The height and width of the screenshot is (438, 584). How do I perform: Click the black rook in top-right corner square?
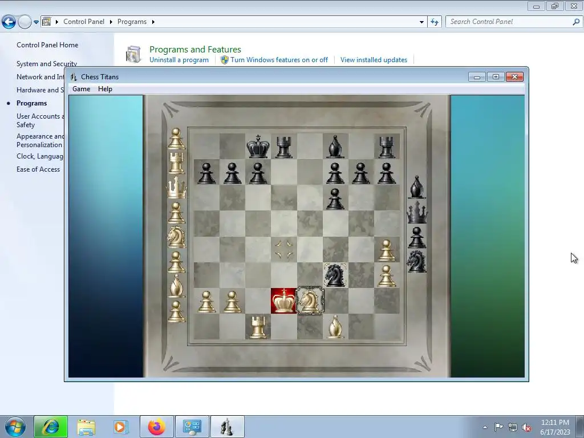point(386,147)
